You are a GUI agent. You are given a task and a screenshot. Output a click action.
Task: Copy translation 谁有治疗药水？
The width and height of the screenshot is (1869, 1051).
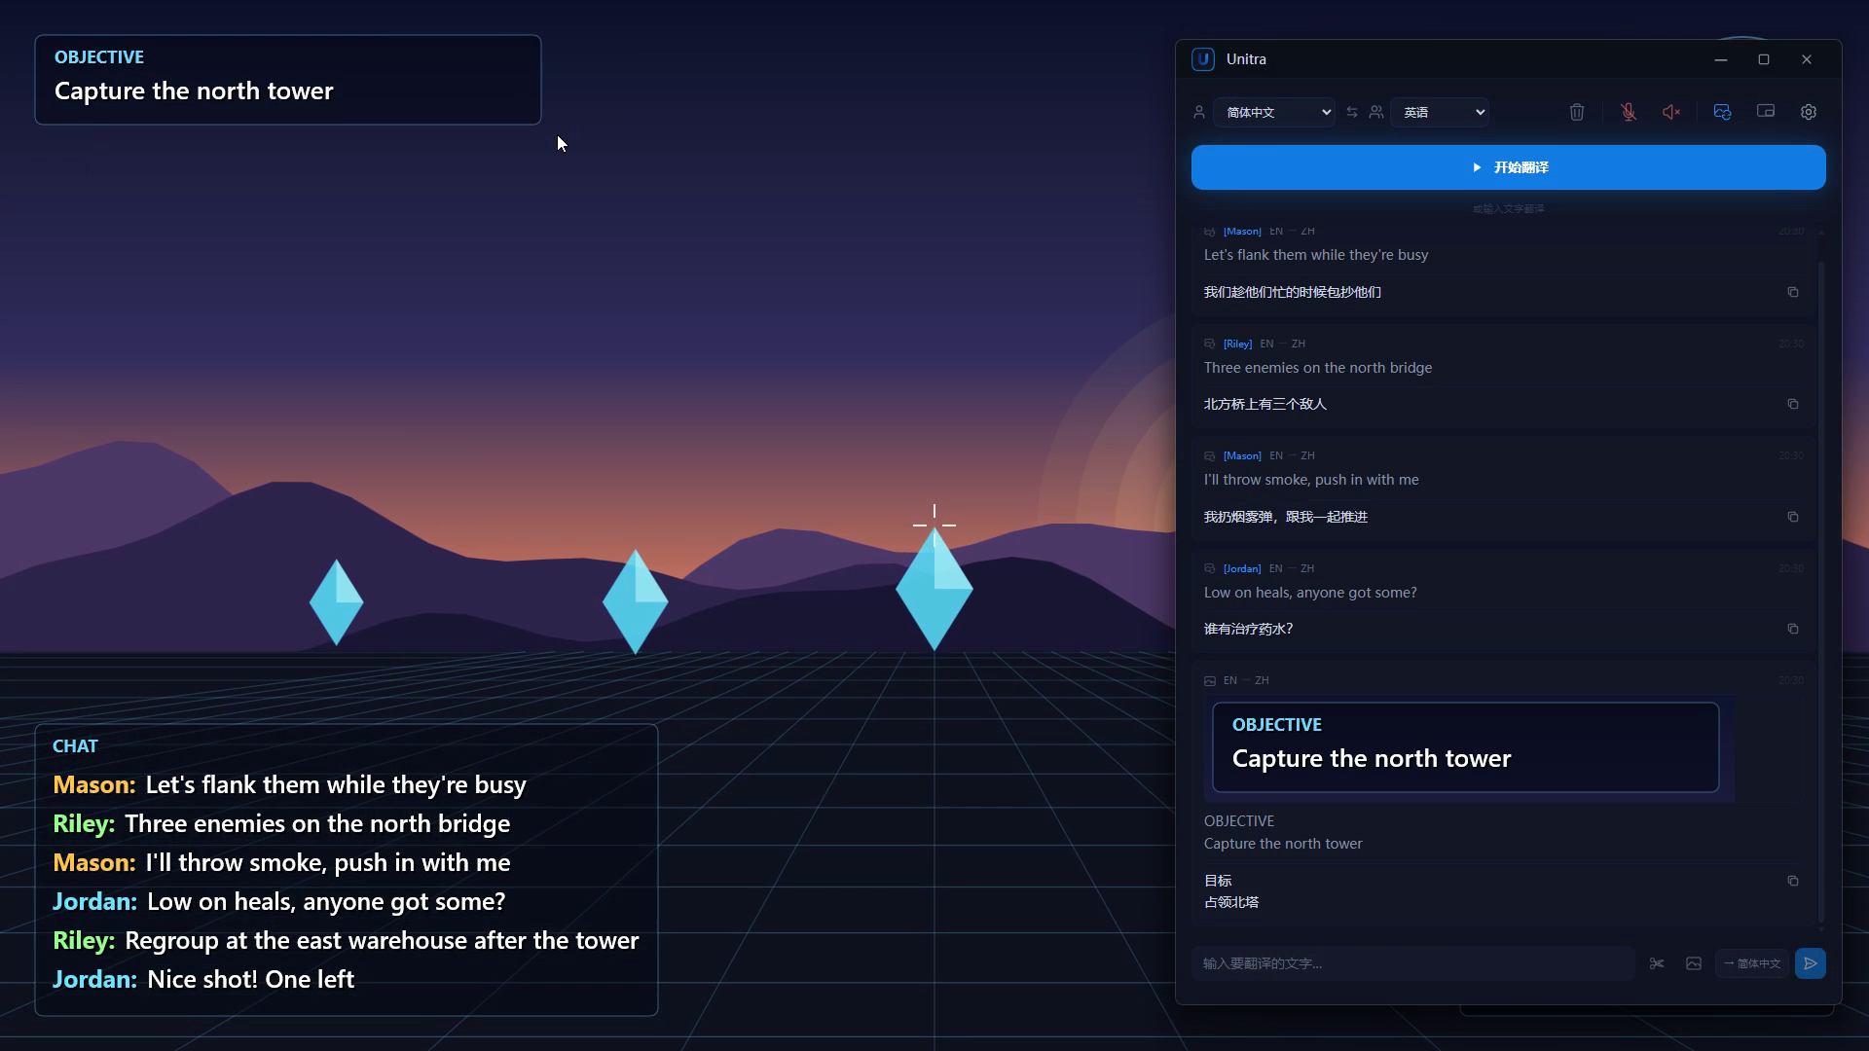pyautogui.click(x=1793, y=629)
